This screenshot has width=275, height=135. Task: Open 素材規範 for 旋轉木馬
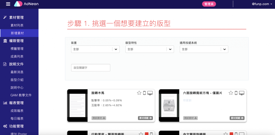click(145, 118)
